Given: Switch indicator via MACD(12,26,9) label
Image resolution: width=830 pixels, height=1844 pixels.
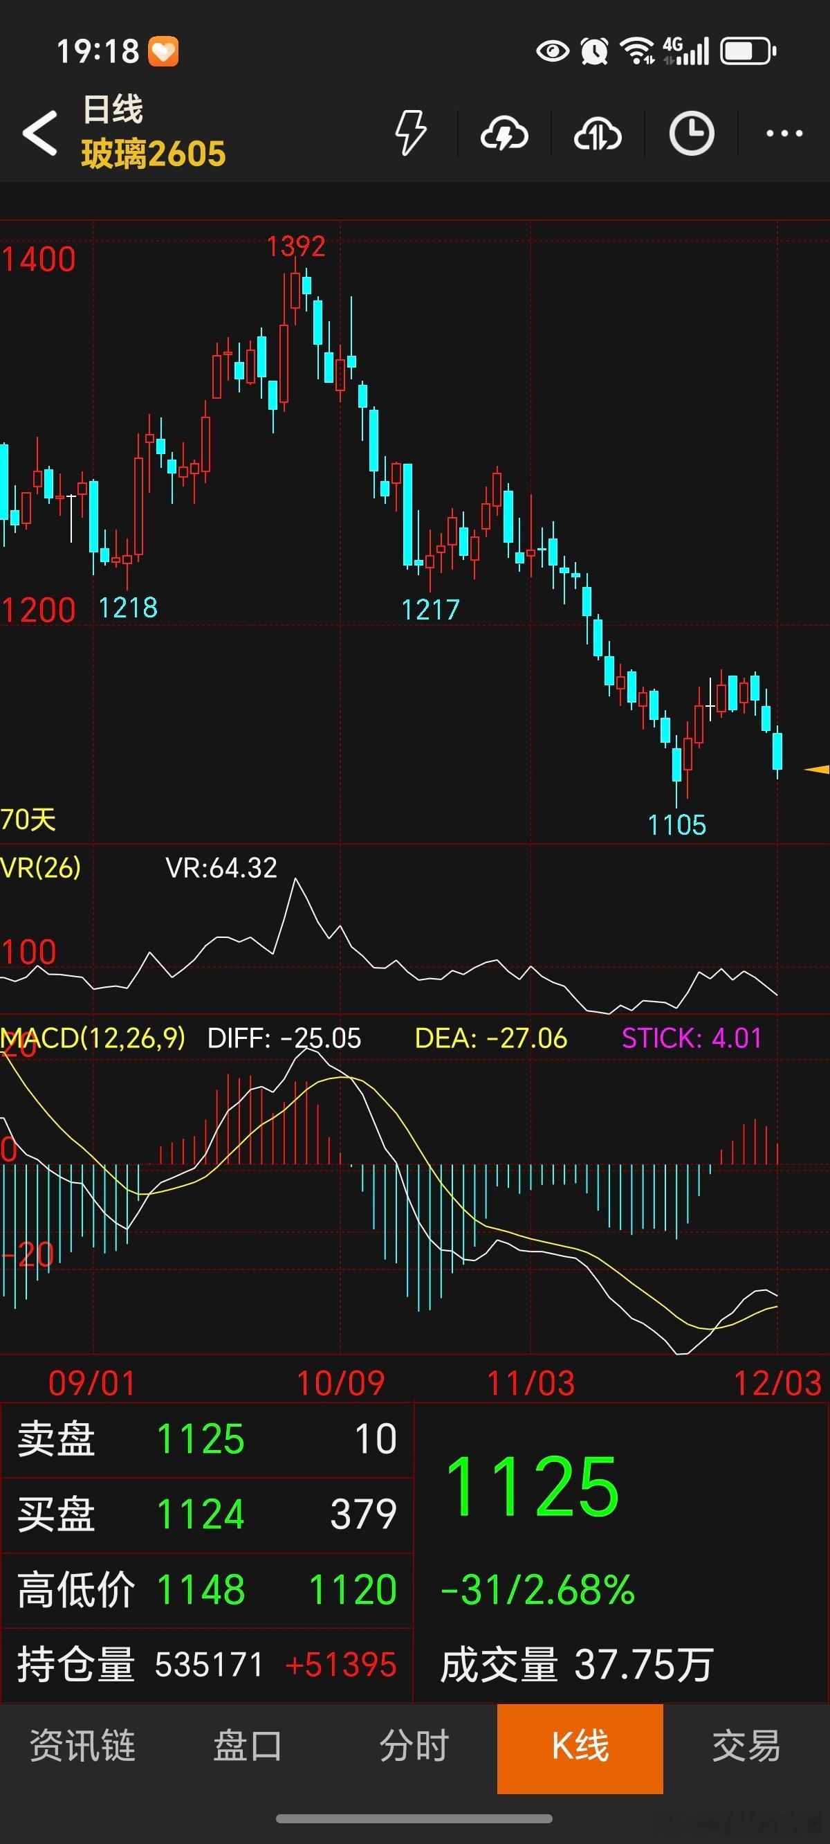Looking at the screenshot, I should coord(93,1037).
